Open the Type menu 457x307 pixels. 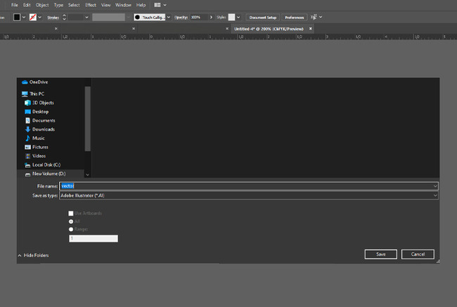(58, 5)
